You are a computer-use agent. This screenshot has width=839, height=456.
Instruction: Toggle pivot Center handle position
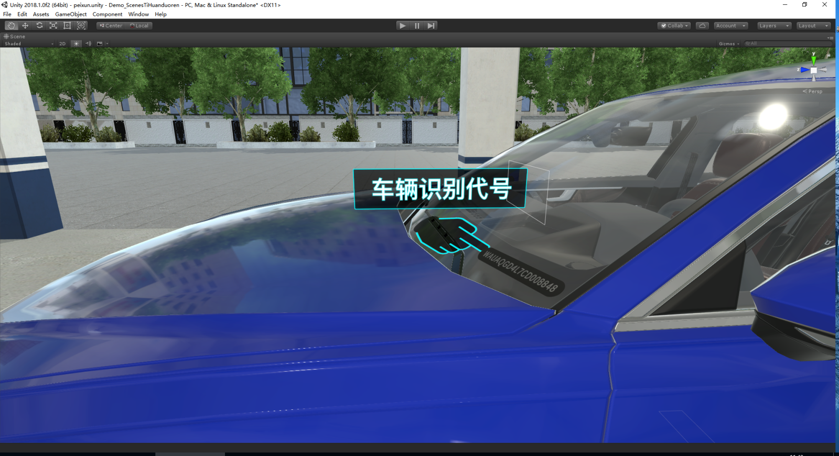[111, 26]
